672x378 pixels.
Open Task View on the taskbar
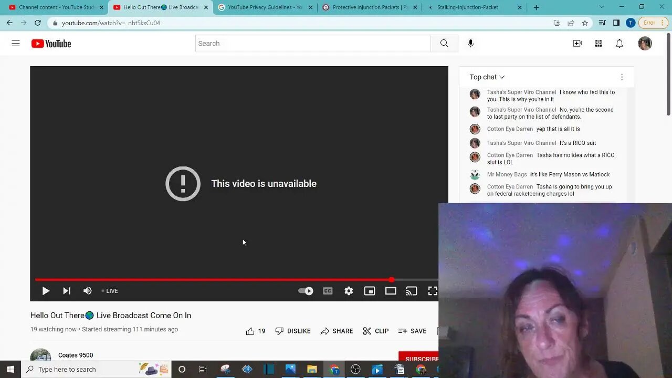(x=203, y=369)
